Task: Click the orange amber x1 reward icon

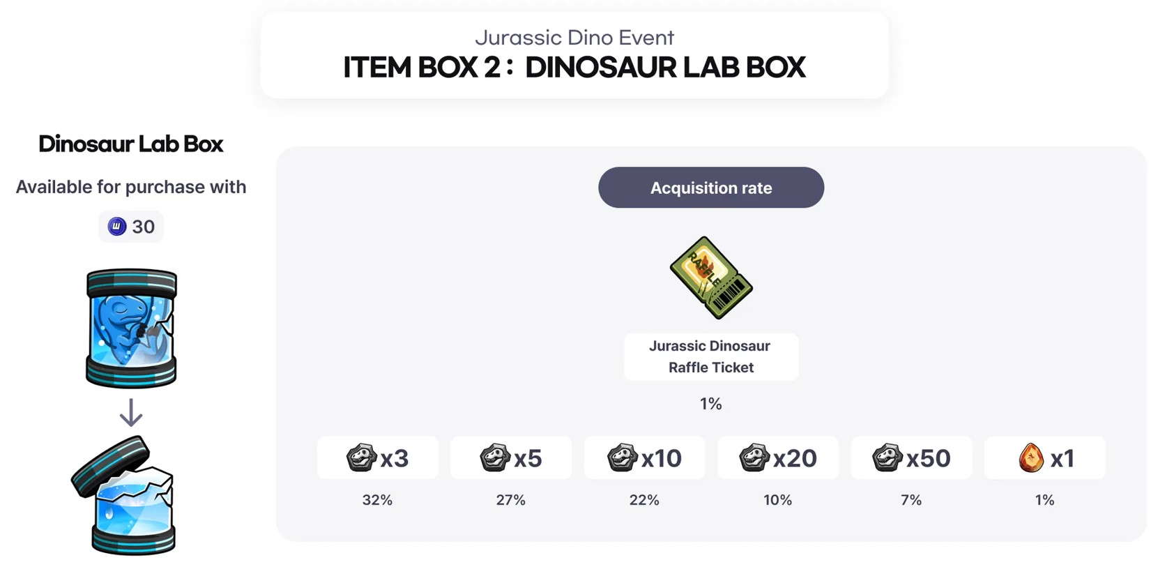Action: coord(1031,458)
